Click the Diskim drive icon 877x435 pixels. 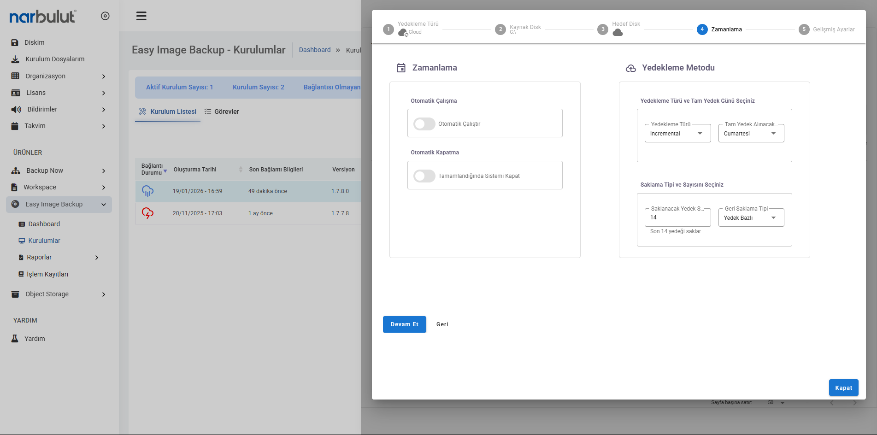pos(15,42)
